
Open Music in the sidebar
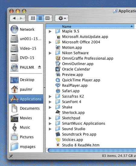coord(26,127)
